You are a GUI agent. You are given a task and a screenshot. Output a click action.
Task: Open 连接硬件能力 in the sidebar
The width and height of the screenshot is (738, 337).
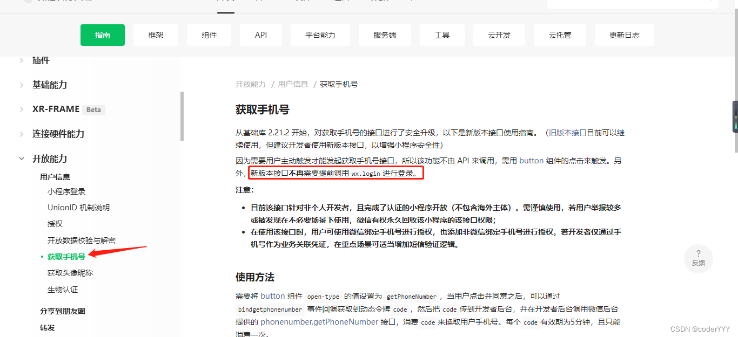click(x=58, y=134)
